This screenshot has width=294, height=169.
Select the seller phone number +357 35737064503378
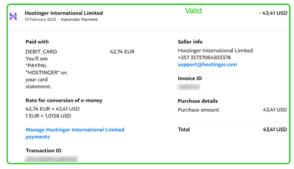click(204, 58)
